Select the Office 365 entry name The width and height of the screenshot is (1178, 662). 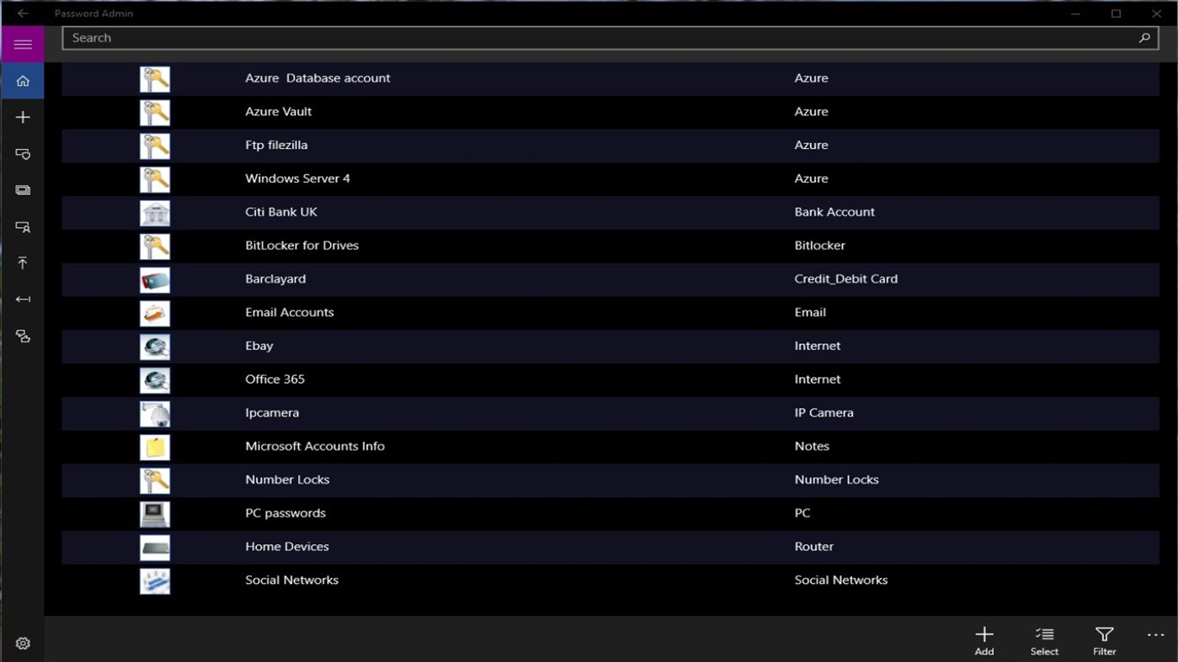[275, 379]
